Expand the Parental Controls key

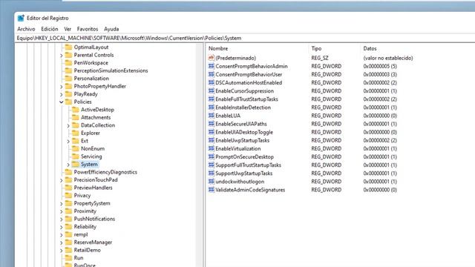(62, 56)
